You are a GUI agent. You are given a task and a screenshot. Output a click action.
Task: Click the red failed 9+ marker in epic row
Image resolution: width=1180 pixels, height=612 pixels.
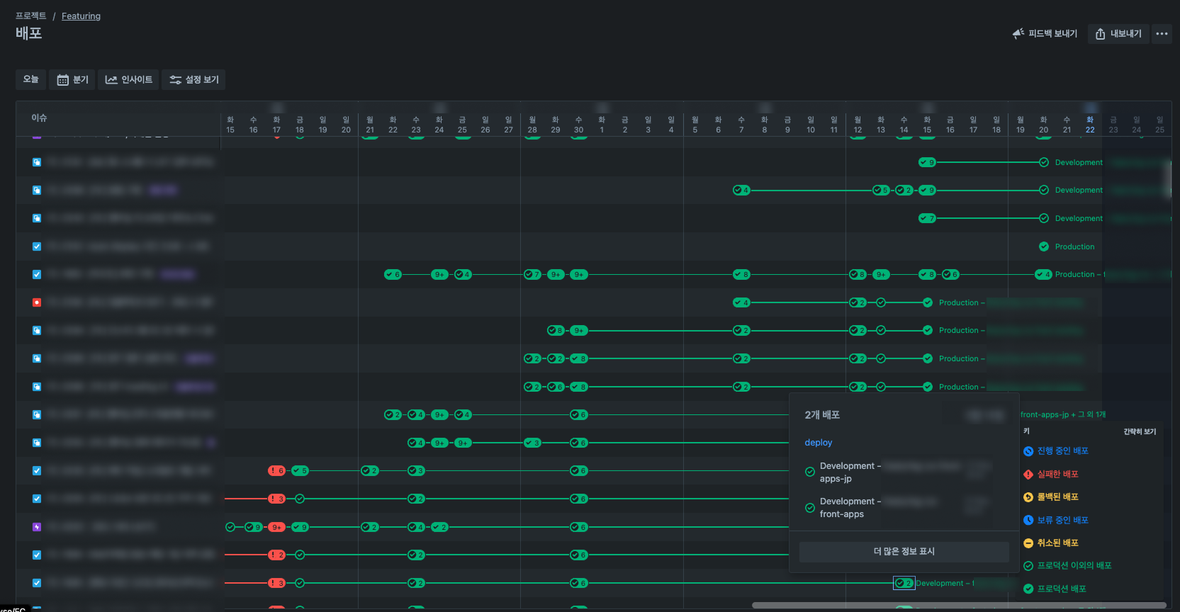click(276, 527)
